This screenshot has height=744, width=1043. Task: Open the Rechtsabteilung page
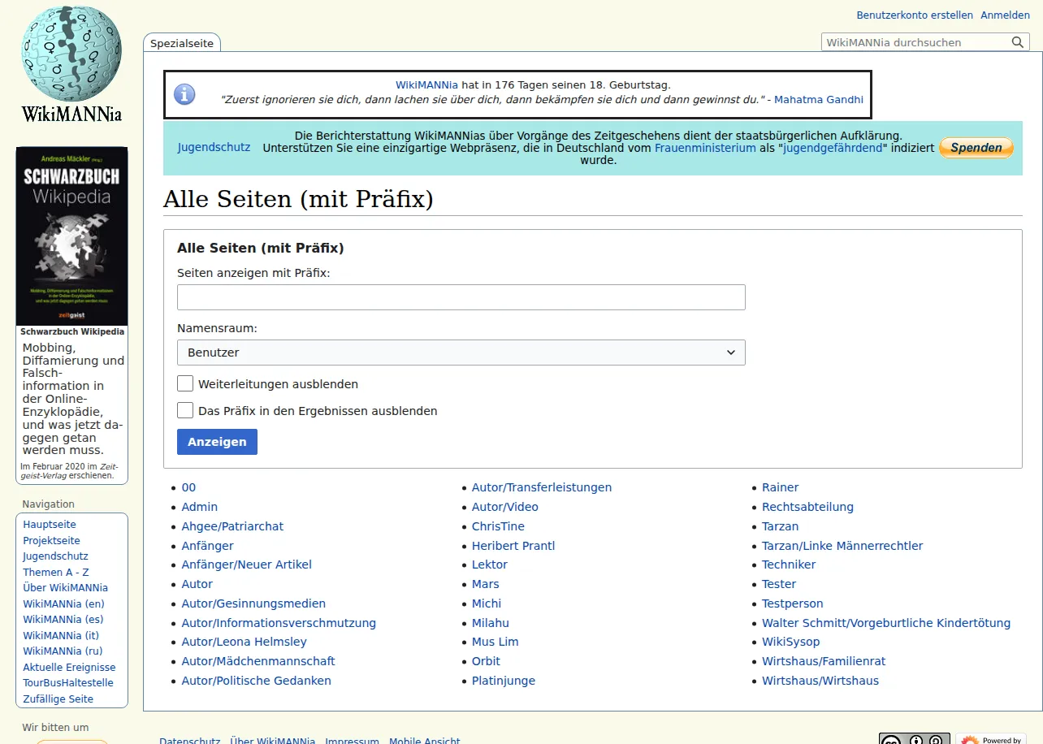(x=807, y=507)
